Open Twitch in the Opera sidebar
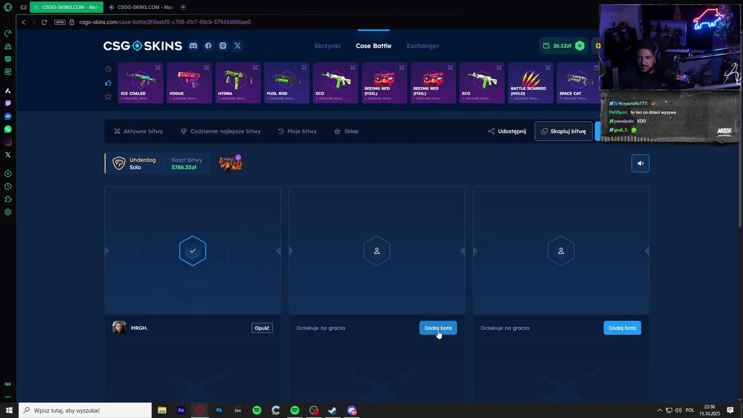Screen dimensions: 743x418 coord(8,103)
